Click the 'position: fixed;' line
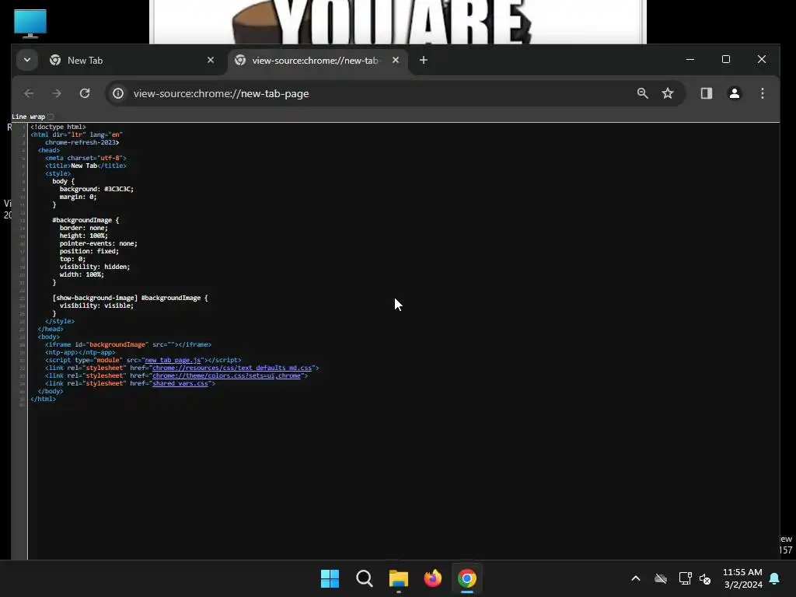796x597 pixels. [89, 251]
